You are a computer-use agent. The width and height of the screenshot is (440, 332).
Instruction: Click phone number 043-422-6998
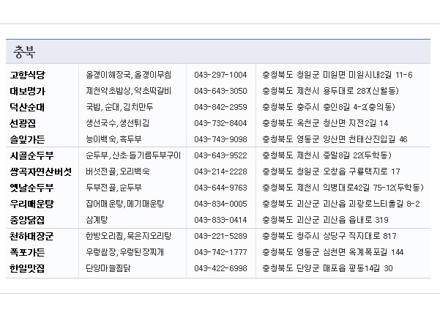click(220, 268)
